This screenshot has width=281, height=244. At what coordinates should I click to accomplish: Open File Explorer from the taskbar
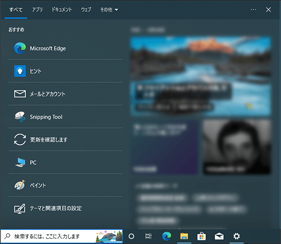point(184,237)
